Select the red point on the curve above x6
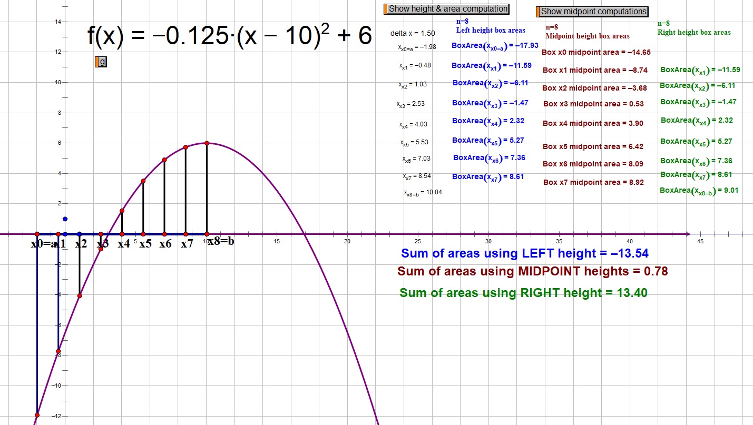 coord(164,160)
